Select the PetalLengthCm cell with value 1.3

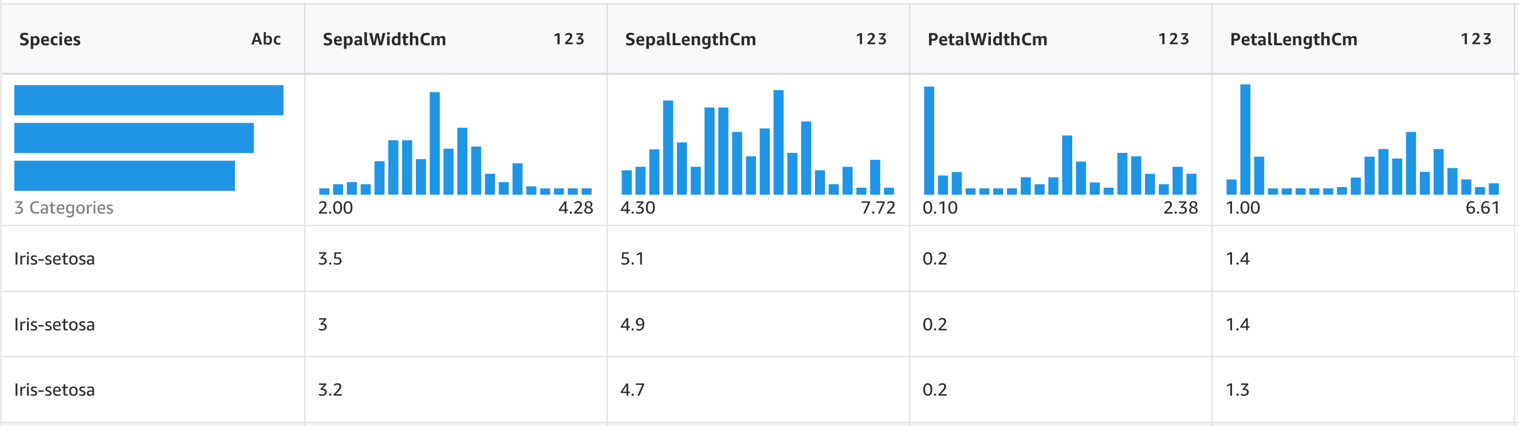(x=1237, y=389)
